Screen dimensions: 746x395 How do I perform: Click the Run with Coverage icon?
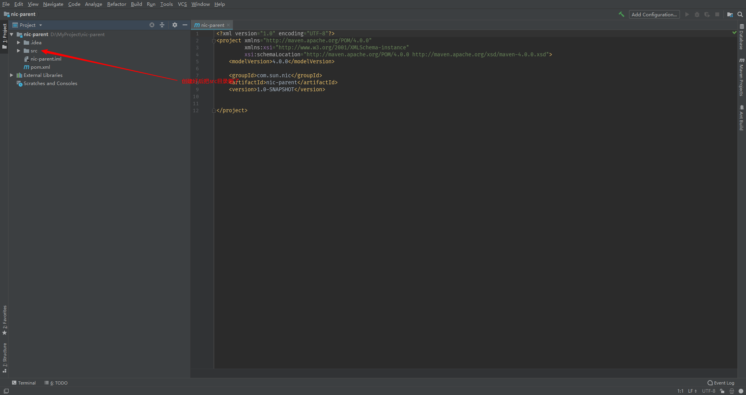(x=707, y=14)
